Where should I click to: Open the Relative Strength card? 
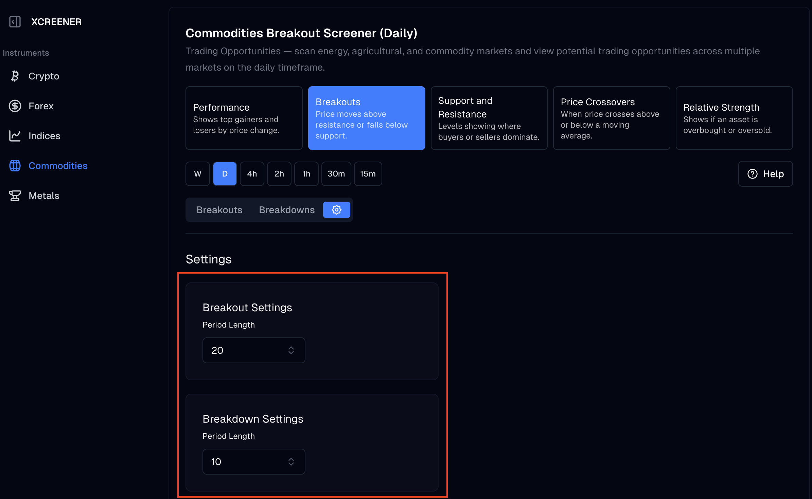[734, 118]
